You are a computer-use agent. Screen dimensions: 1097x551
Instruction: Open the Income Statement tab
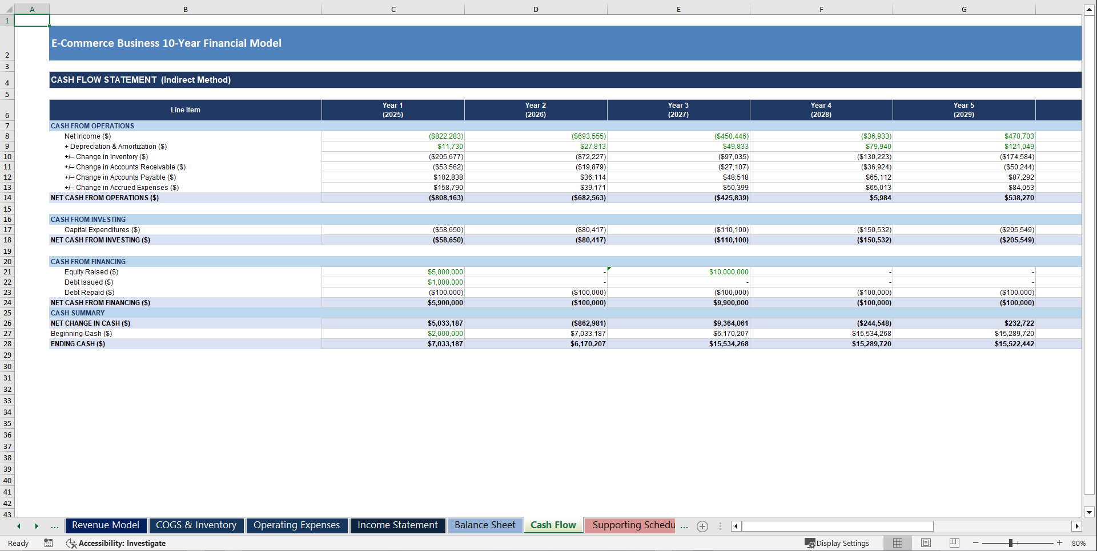coord(397,525)
